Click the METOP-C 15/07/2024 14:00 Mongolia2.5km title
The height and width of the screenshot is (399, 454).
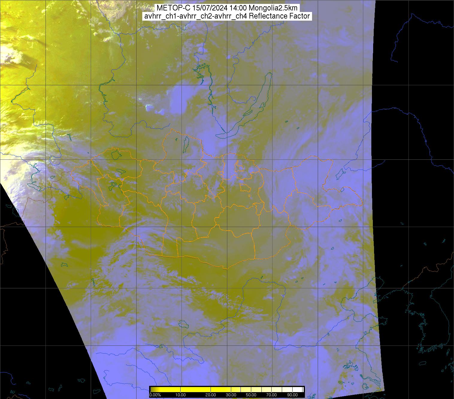pyautogui.click(x=227, y=8)
